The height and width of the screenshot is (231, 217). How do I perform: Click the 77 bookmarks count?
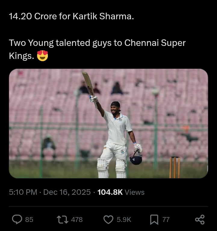166,220
